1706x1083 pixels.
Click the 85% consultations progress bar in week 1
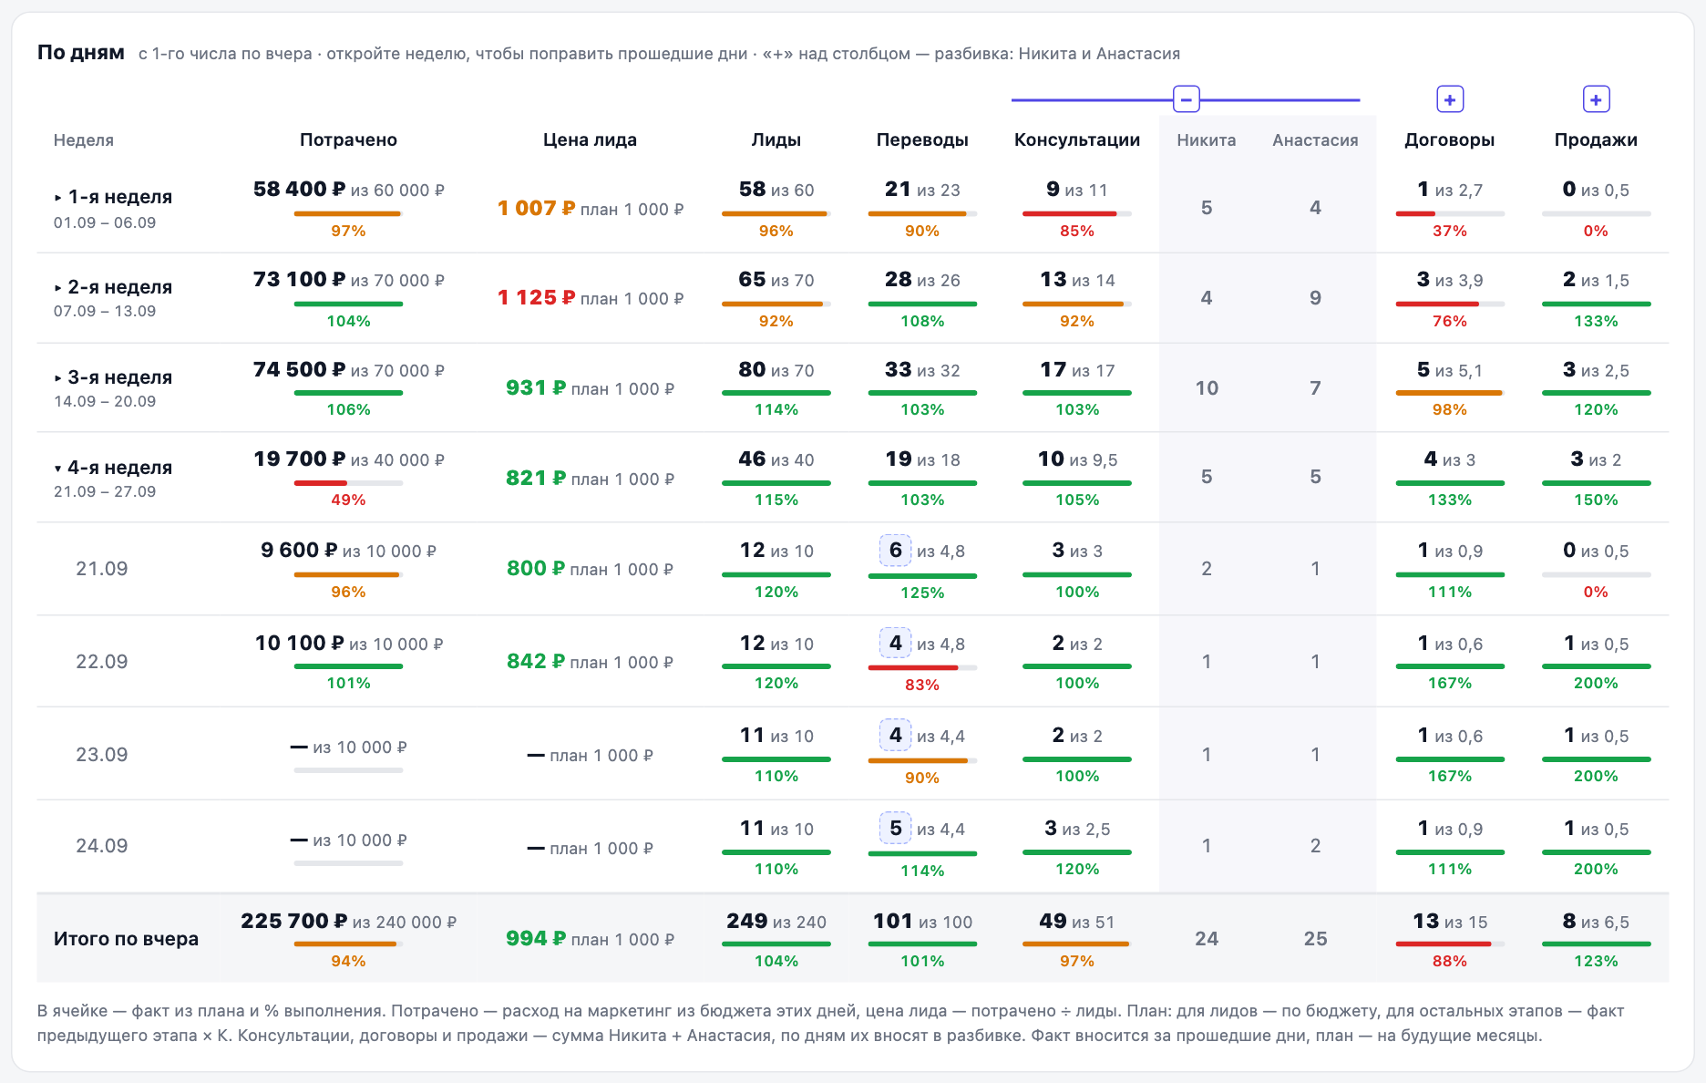[x=1077, y=214]
